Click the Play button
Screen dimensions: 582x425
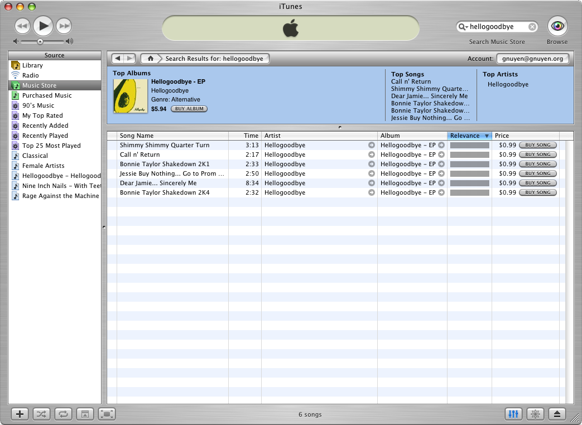pos(44,26)
